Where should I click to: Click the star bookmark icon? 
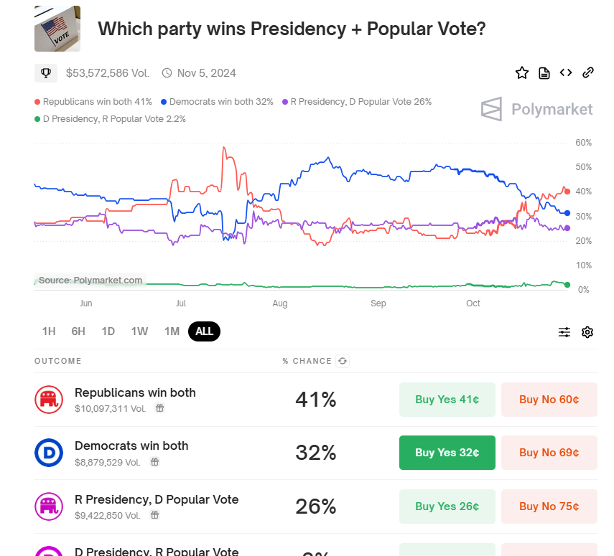pos(522,72)
